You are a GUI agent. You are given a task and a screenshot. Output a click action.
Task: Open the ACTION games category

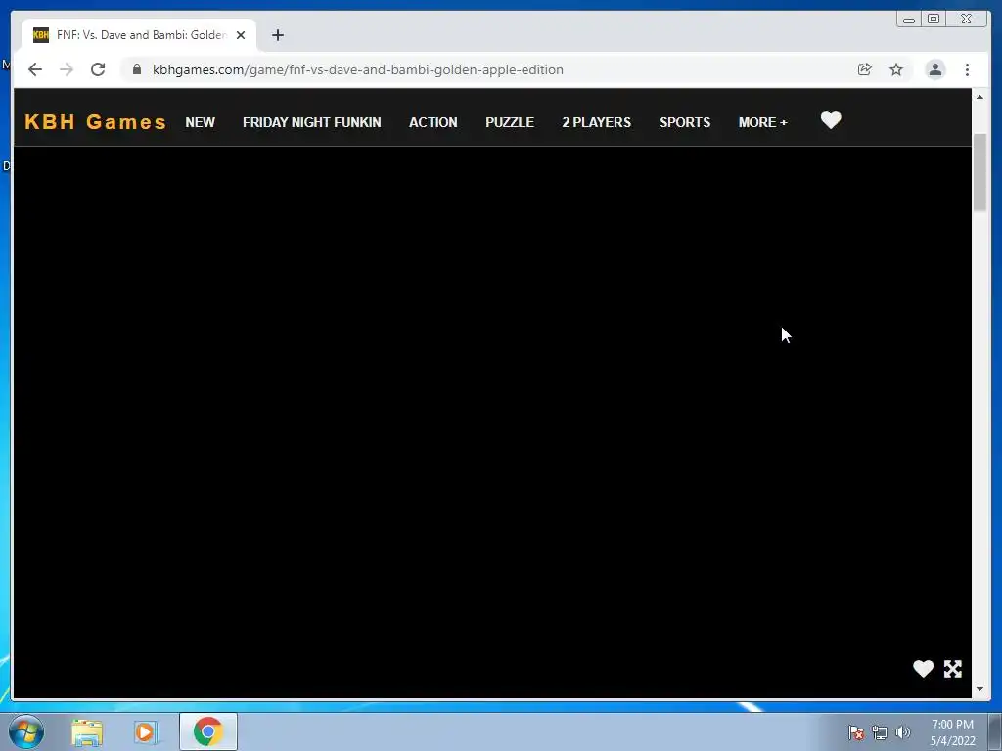(433, 122)
